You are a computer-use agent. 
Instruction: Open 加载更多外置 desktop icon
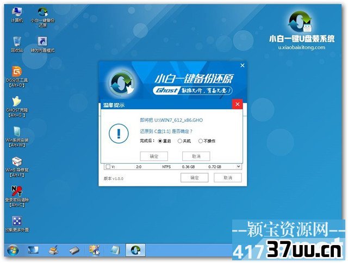pos(17,224)
